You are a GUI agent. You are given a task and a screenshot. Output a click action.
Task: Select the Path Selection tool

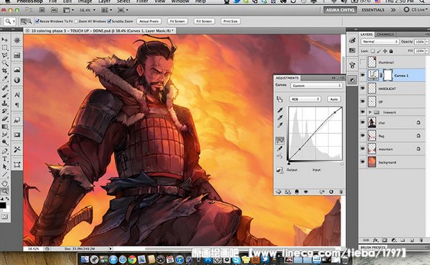point(4,166)
